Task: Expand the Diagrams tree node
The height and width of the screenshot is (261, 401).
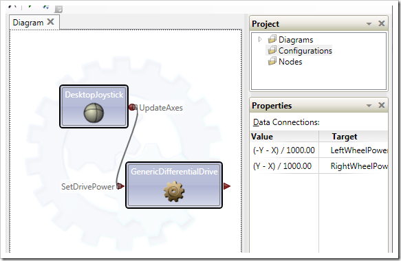Action: (x=260, y=39)
